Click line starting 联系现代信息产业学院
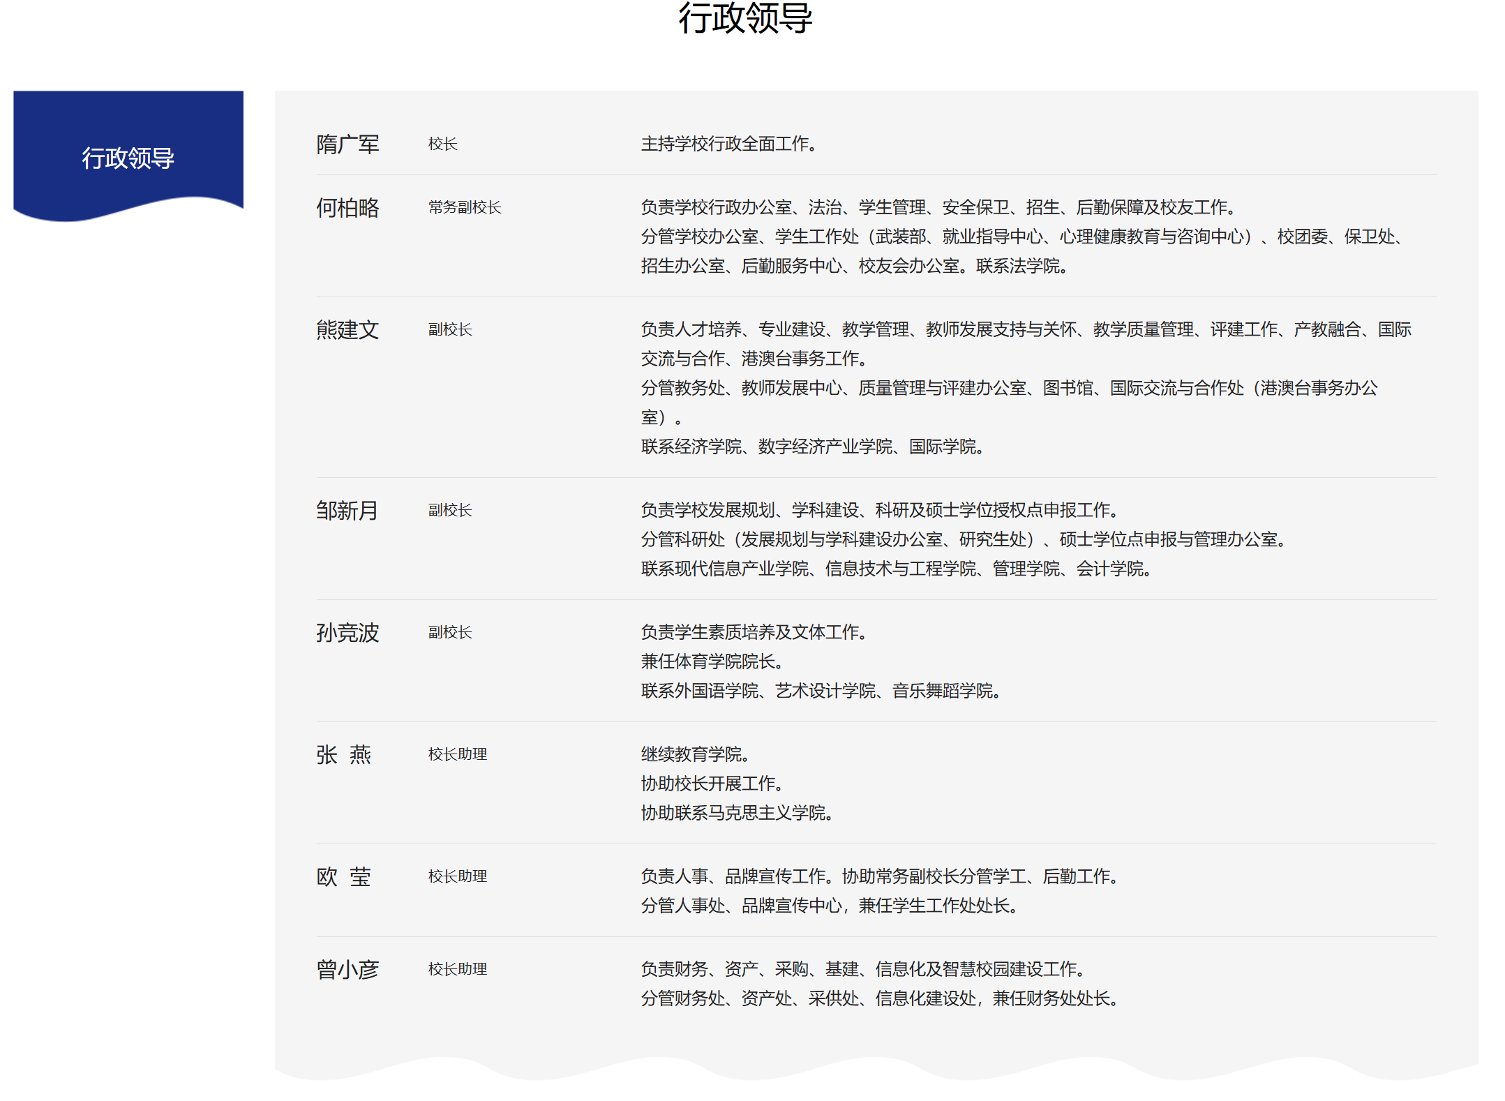 point(897,569)
